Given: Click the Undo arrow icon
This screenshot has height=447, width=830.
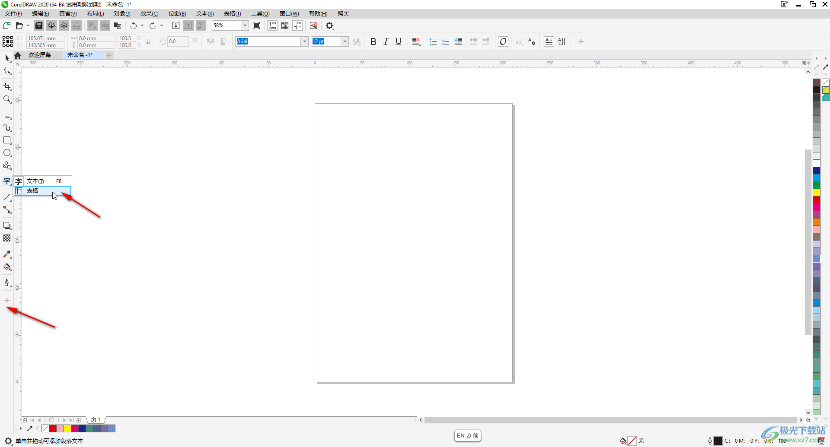Looking at the screenshot, I should (x=134, y=25).
